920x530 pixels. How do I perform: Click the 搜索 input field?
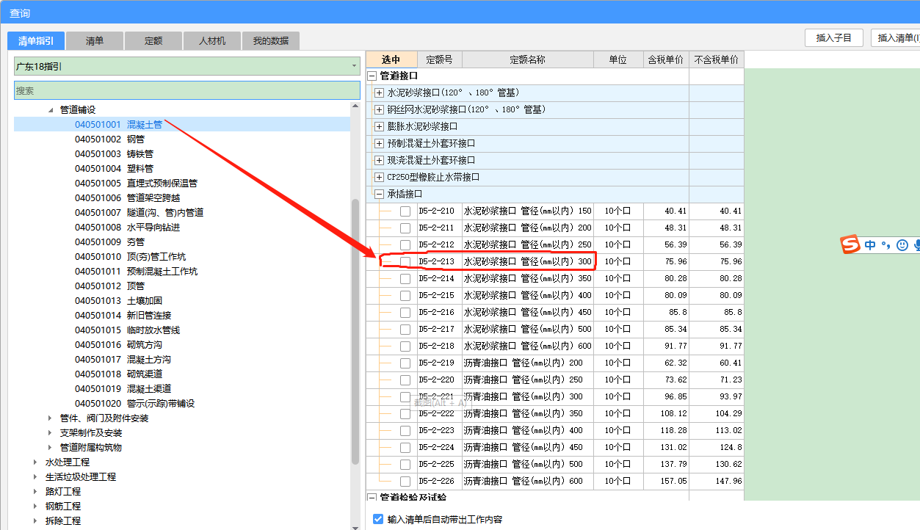(187, 91)
